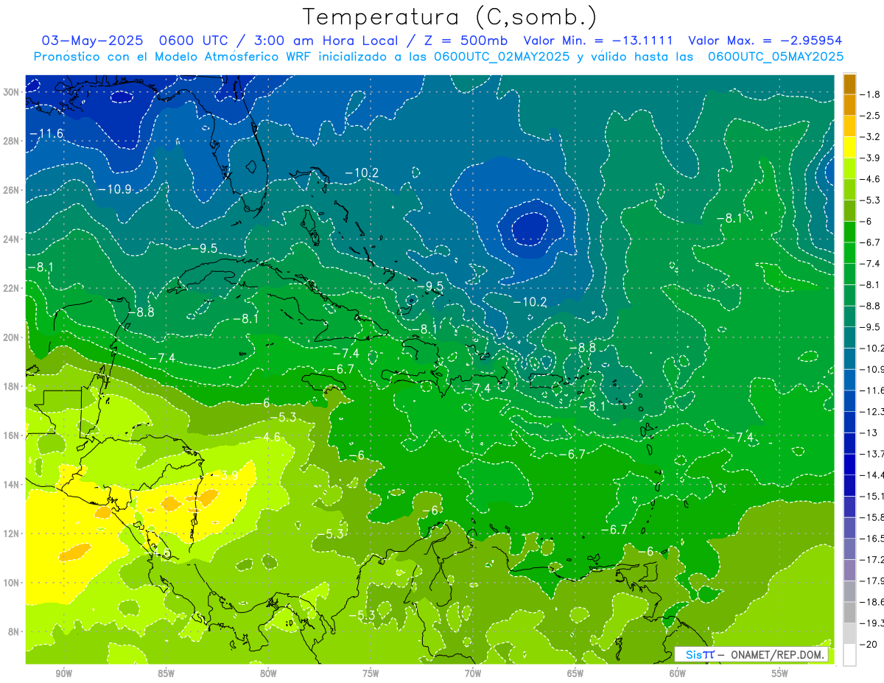This screenshot has height=683, width=884.
Task: Select the 'Valor Max. = -2.95954' text
Action: pyautogui.click(x=765, y=41)
